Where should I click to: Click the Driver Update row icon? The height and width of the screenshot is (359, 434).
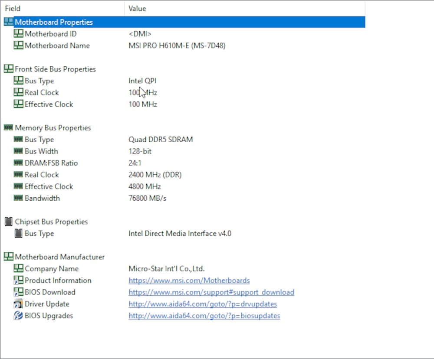[x=18, y=304]
